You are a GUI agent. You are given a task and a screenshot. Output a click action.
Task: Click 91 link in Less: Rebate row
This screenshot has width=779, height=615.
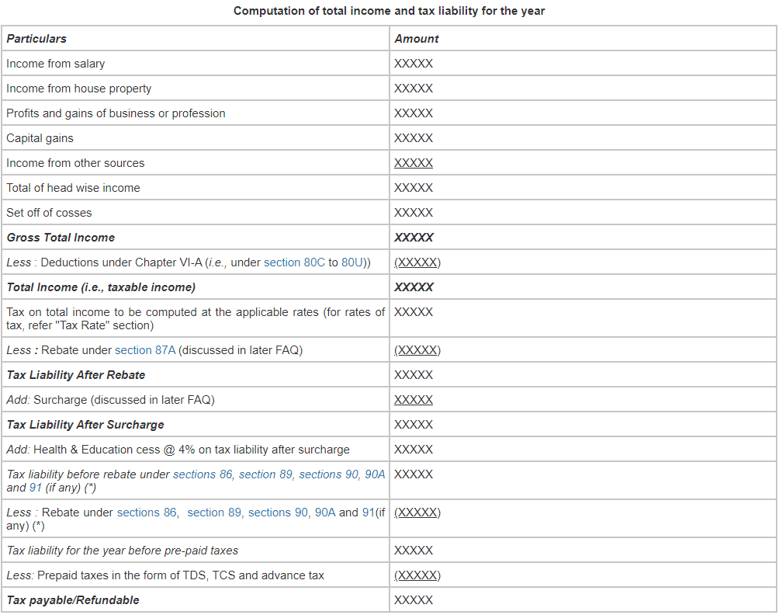(369, 512)
